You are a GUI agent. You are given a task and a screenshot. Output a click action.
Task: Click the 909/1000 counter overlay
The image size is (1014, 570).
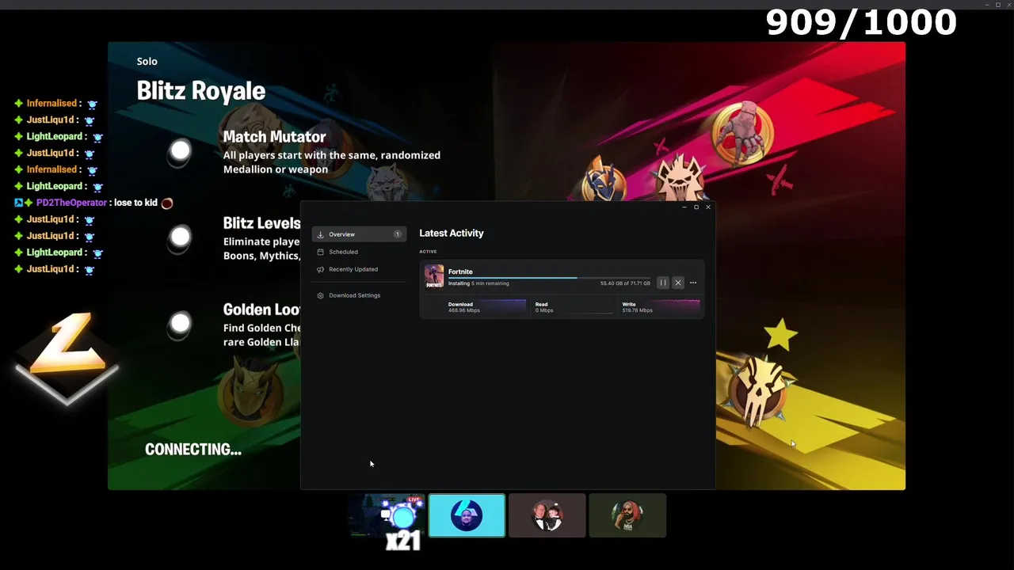861,23
